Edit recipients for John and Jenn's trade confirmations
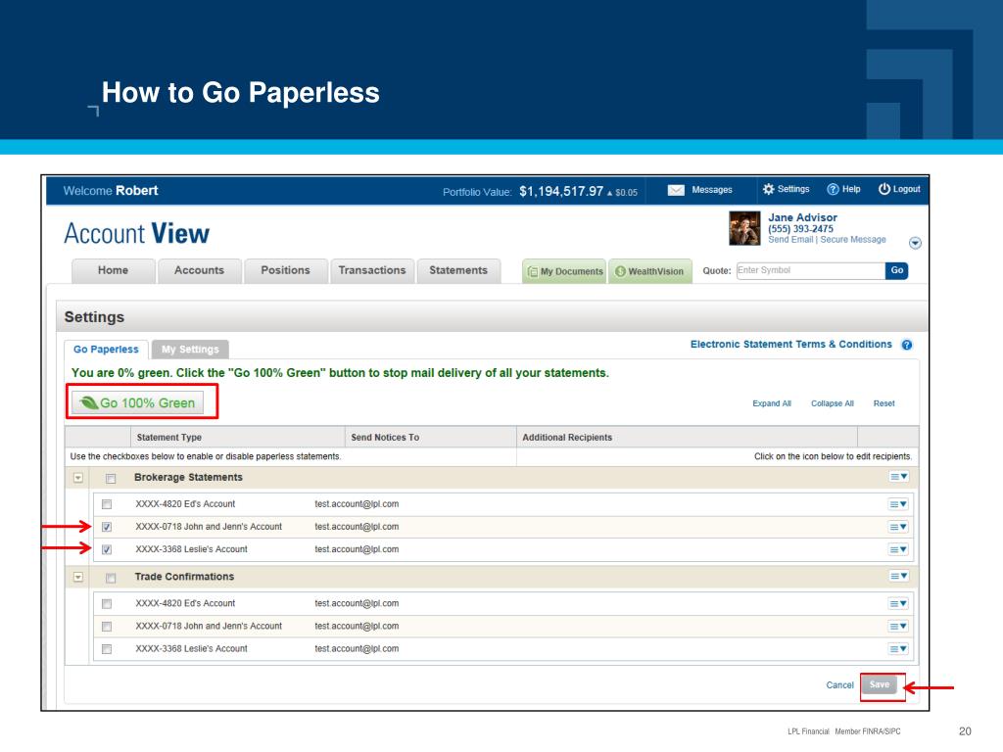The height and width of the screenshot is (752, 1003). click(x=899, y=627)
